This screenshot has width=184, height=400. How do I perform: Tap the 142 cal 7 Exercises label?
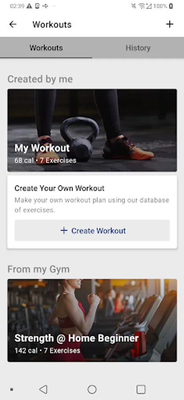coord(47,351)
